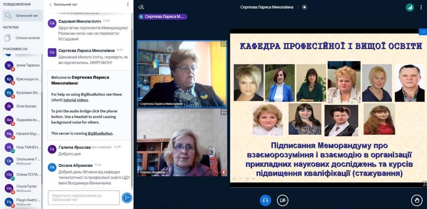
Task: Open the main options menu at top right
Action: tap(421, 7)
